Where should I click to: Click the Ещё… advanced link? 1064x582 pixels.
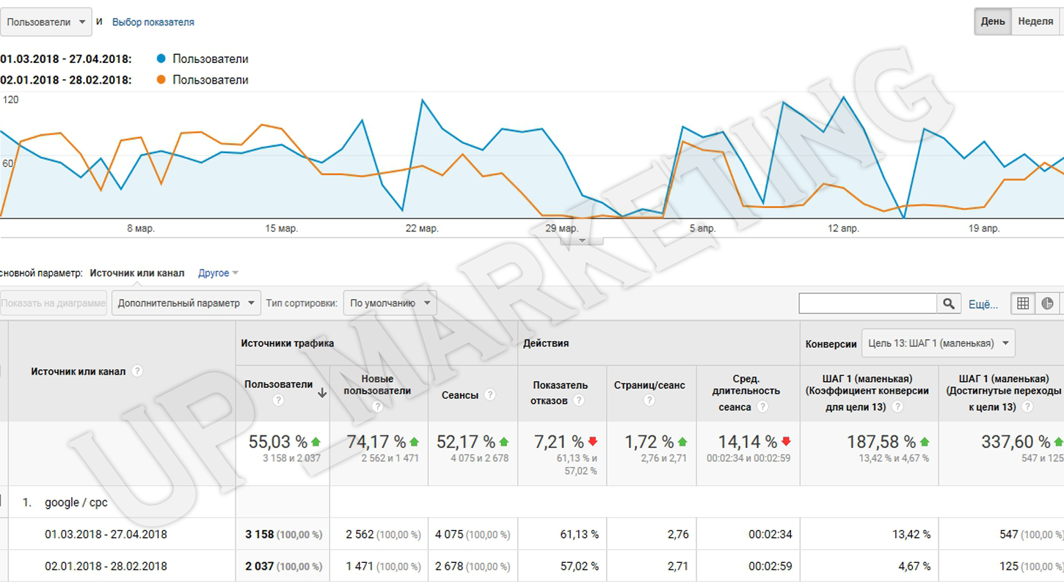(x=983, y=304)
